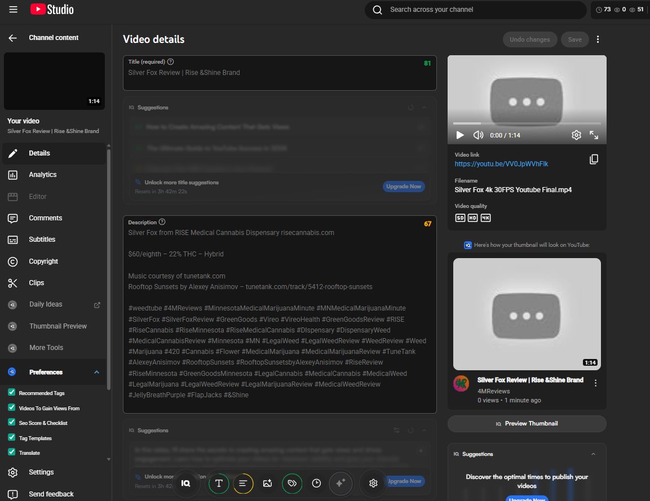Click Send feedback in sidebar

[x=54, y=494]
